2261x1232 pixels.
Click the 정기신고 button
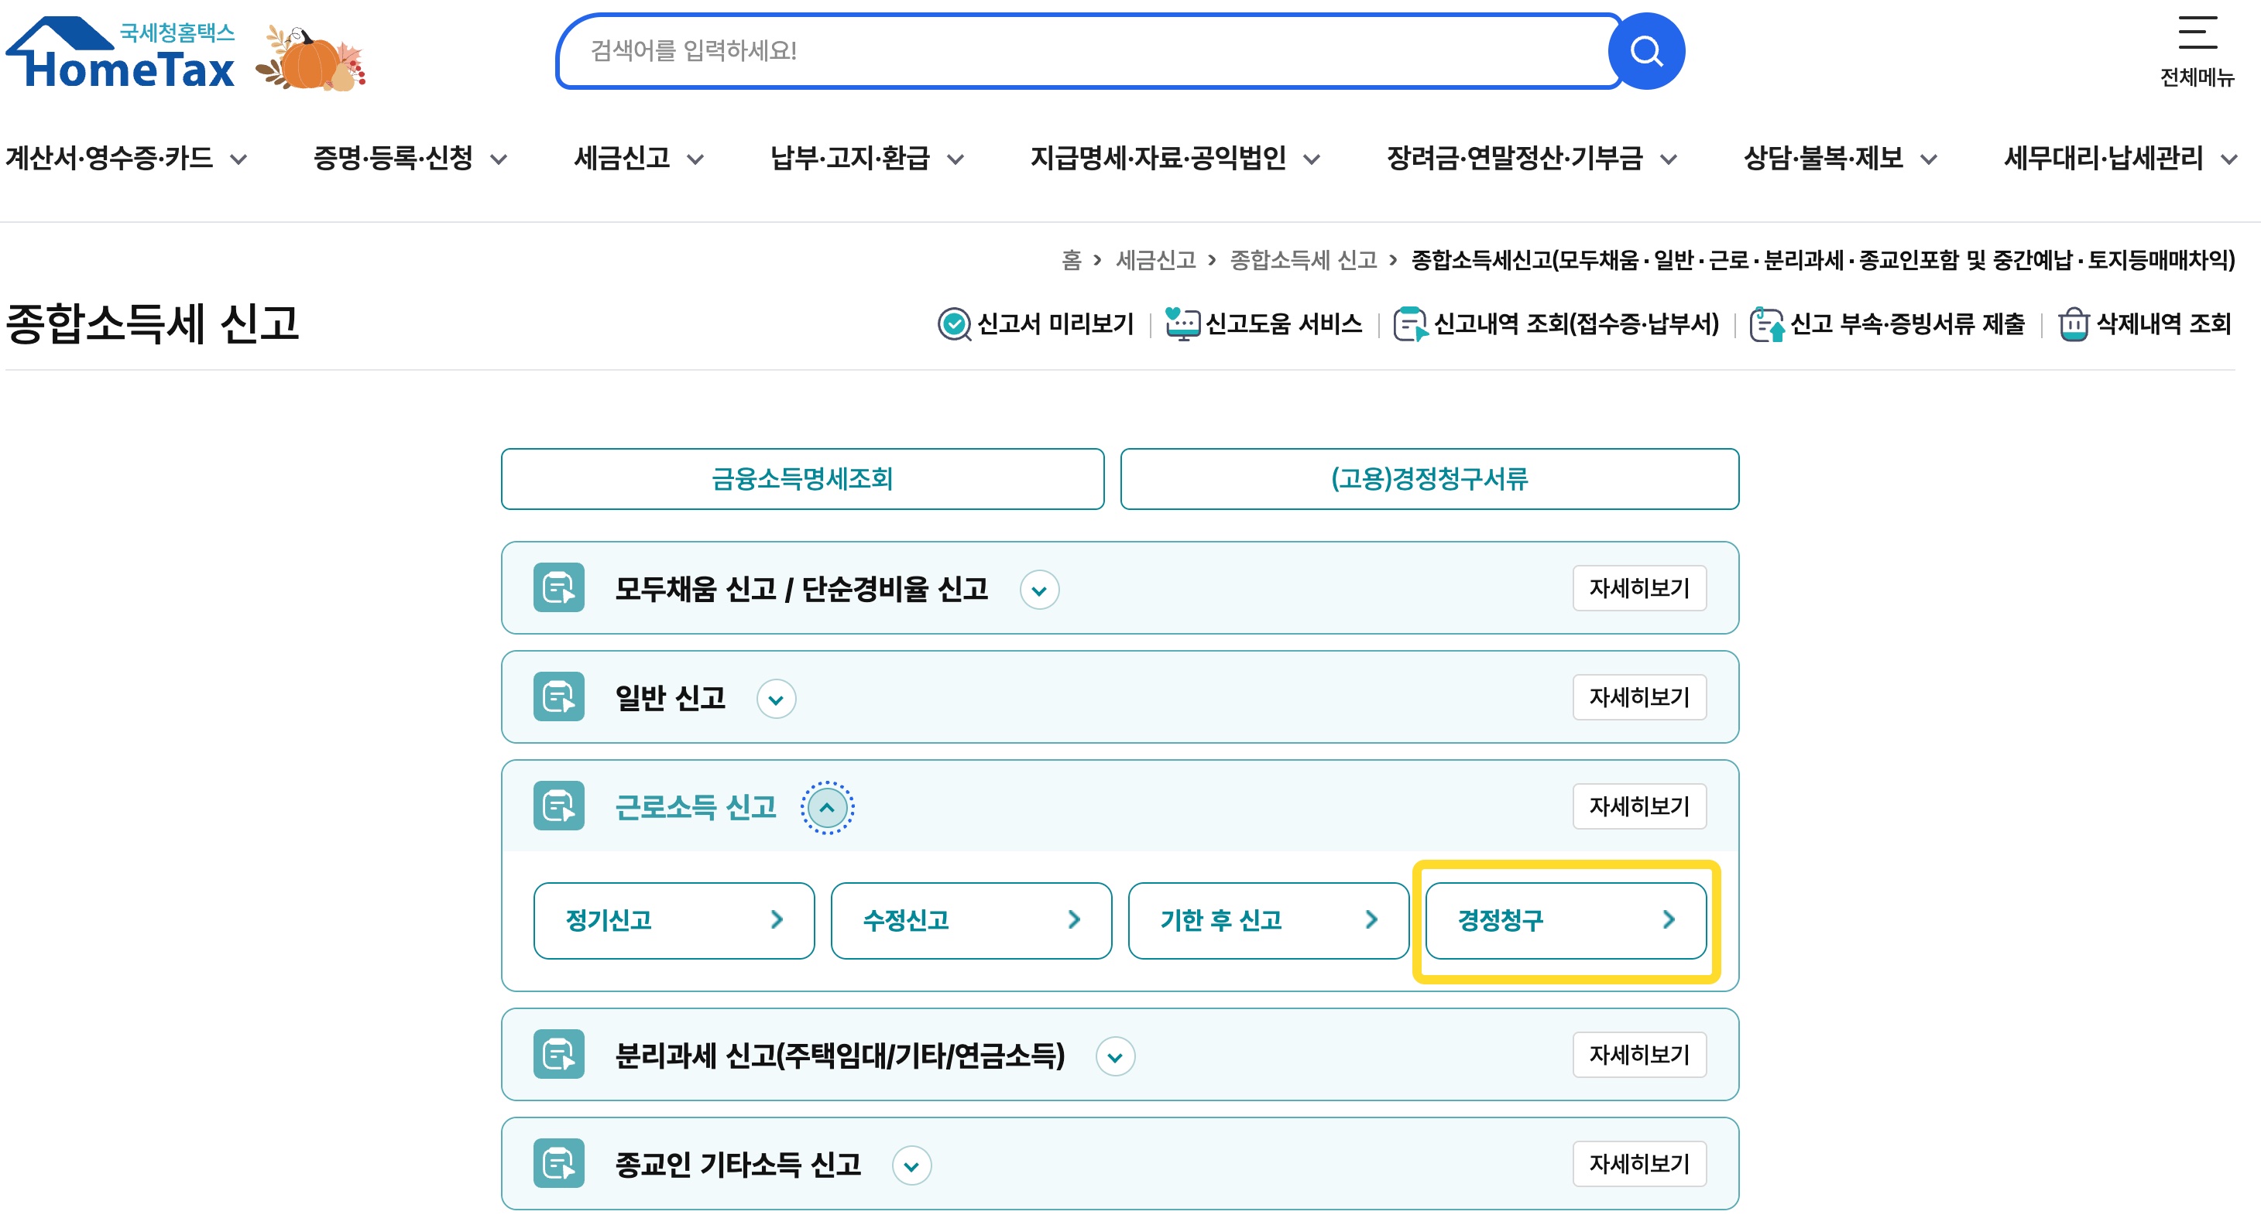[x=673, y=920]
